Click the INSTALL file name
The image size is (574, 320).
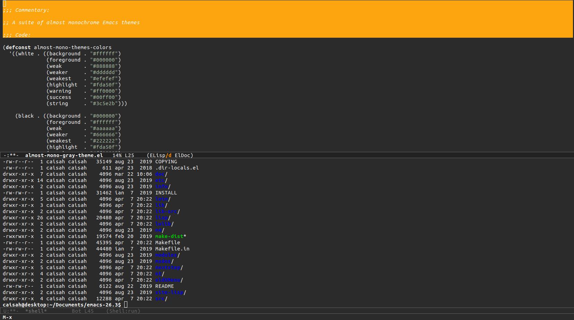(x=166, y=193)
